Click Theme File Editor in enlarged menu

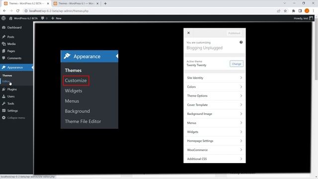83,121
